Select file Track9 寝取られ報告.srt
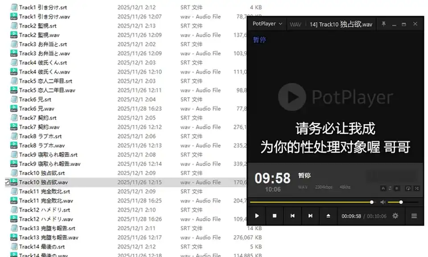This screenshot has width=428, height=257. tap(48, 154)
